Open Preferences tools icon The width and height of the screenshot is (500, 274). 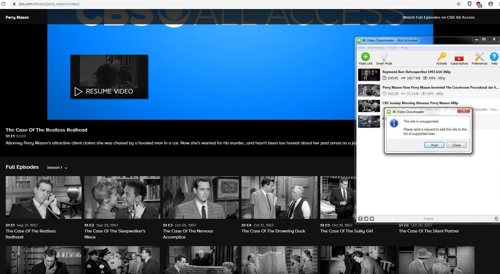[479, 57]
